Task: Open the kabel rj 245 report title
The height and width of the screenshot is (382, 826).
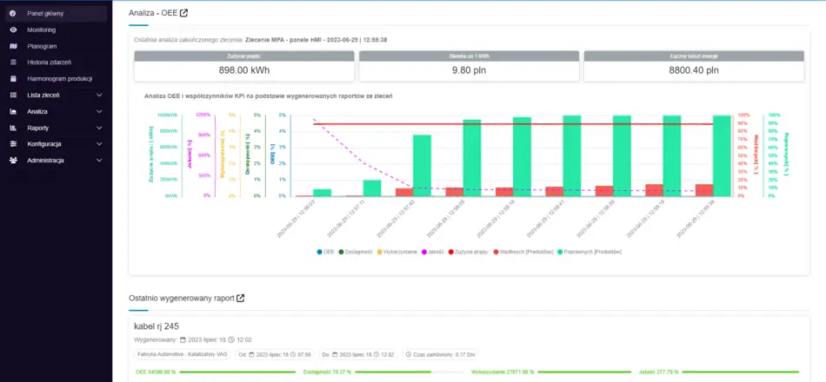Action: (157, 325)
